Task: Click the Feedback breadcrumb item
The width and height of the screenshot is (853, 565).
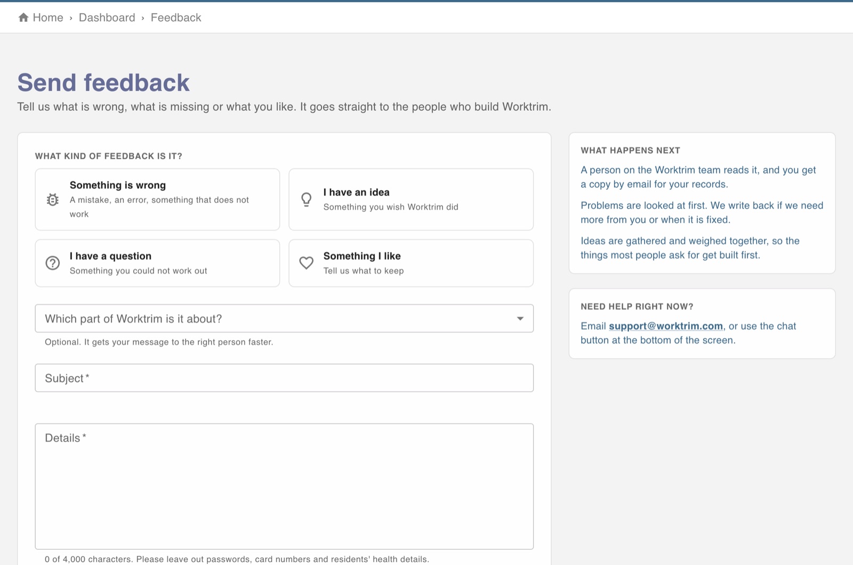Action: tap(176, 18)
